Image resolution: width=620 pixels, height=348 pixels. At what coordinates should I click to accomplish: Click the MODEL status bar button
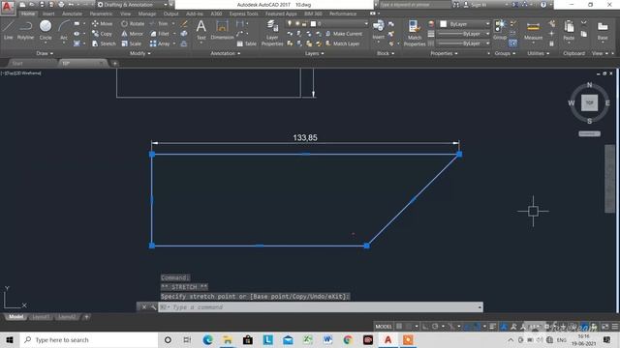[x=384, y=327]
